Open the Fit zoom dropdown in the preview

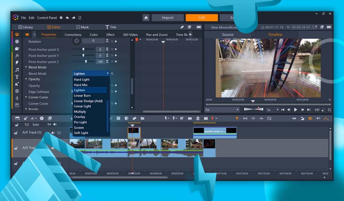tap(222, 110)
